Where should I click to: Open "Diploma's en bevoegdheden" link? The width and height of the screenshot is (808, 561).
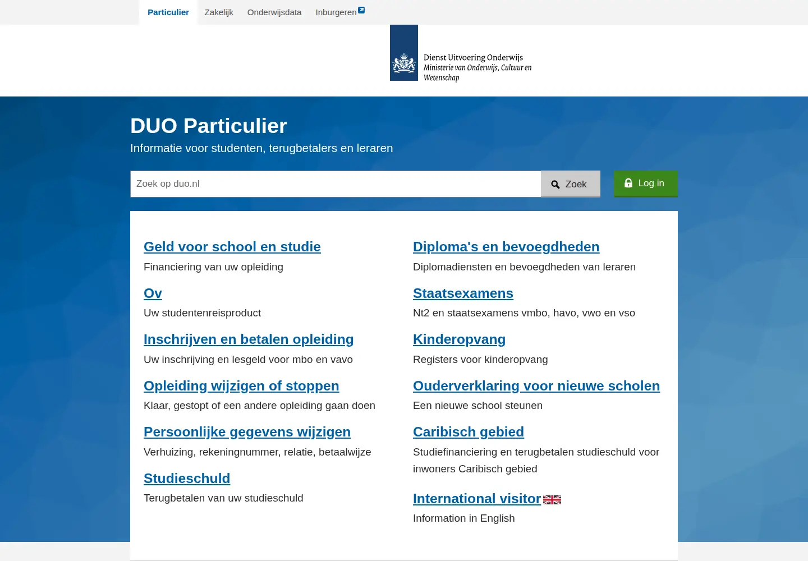(506, 247)
